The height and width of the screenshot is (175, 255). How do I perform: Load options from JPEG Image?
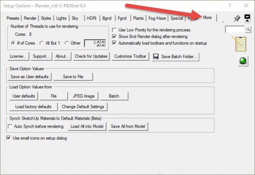(x=84, y=96)
